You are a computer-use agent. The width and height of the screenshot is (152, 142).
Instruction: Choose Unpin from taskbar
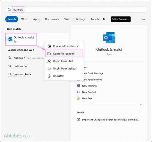pyautogui.click(x=64, y=69)
